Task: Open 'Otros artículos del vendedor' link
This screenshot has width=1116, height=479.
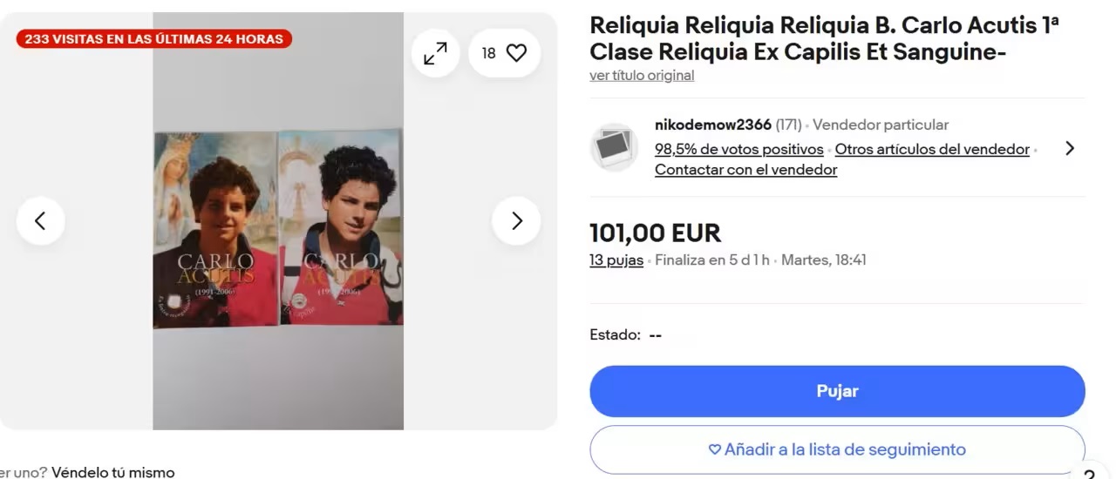Action: 932,149
